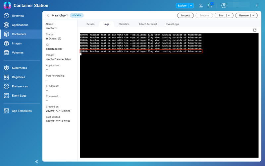Open the Kubernetes wheel icon
The width and height of the screenshot is (265, 166).
point(6,68)
